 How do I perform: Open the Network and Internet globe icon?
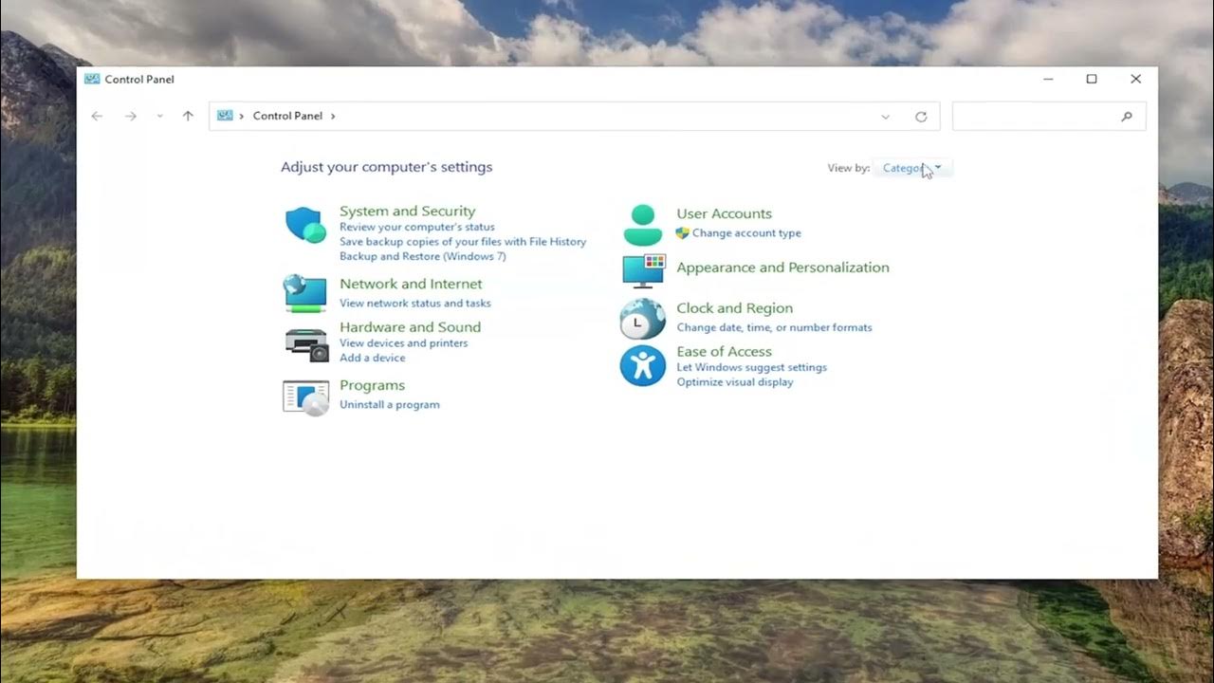(x=305, y=293)
